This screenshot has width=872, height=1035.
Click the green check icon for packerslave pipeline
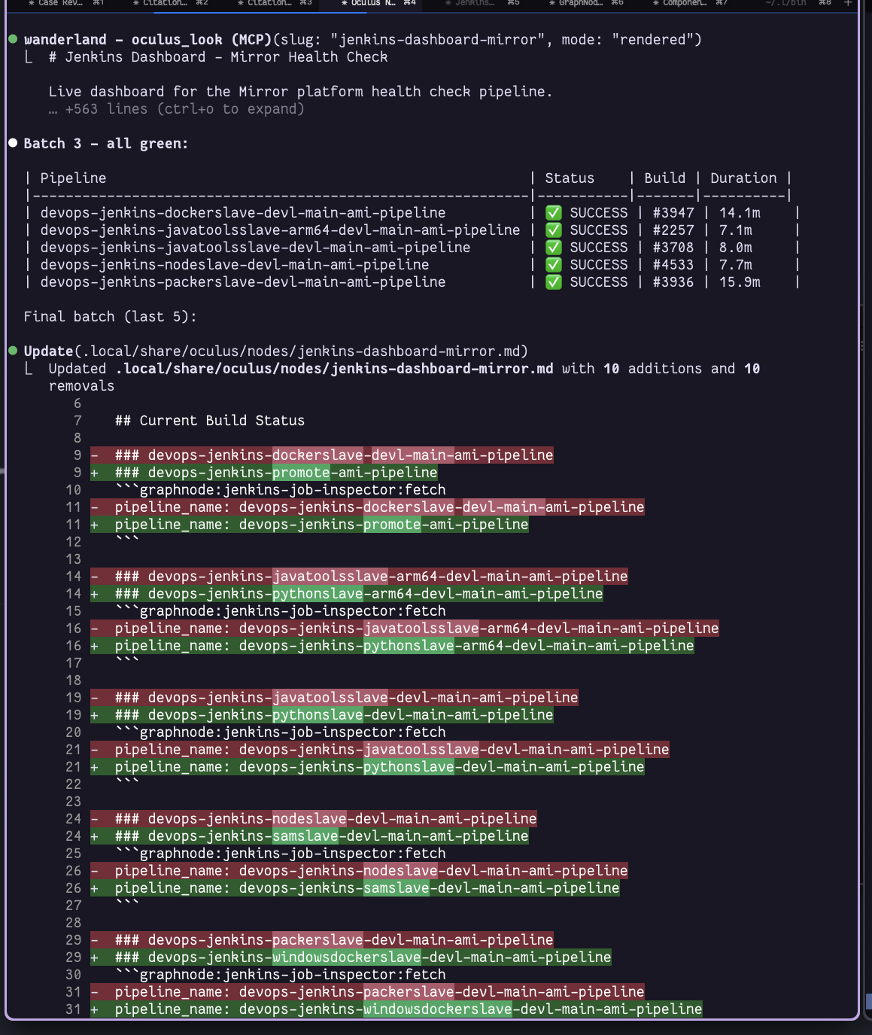[554, 282]
